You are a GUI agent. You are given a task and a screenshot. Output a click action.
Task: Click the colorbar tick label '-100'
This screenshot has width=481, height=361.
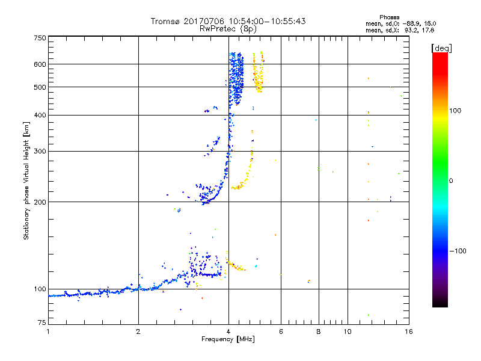pyautogui.click(x=458, y=251)
